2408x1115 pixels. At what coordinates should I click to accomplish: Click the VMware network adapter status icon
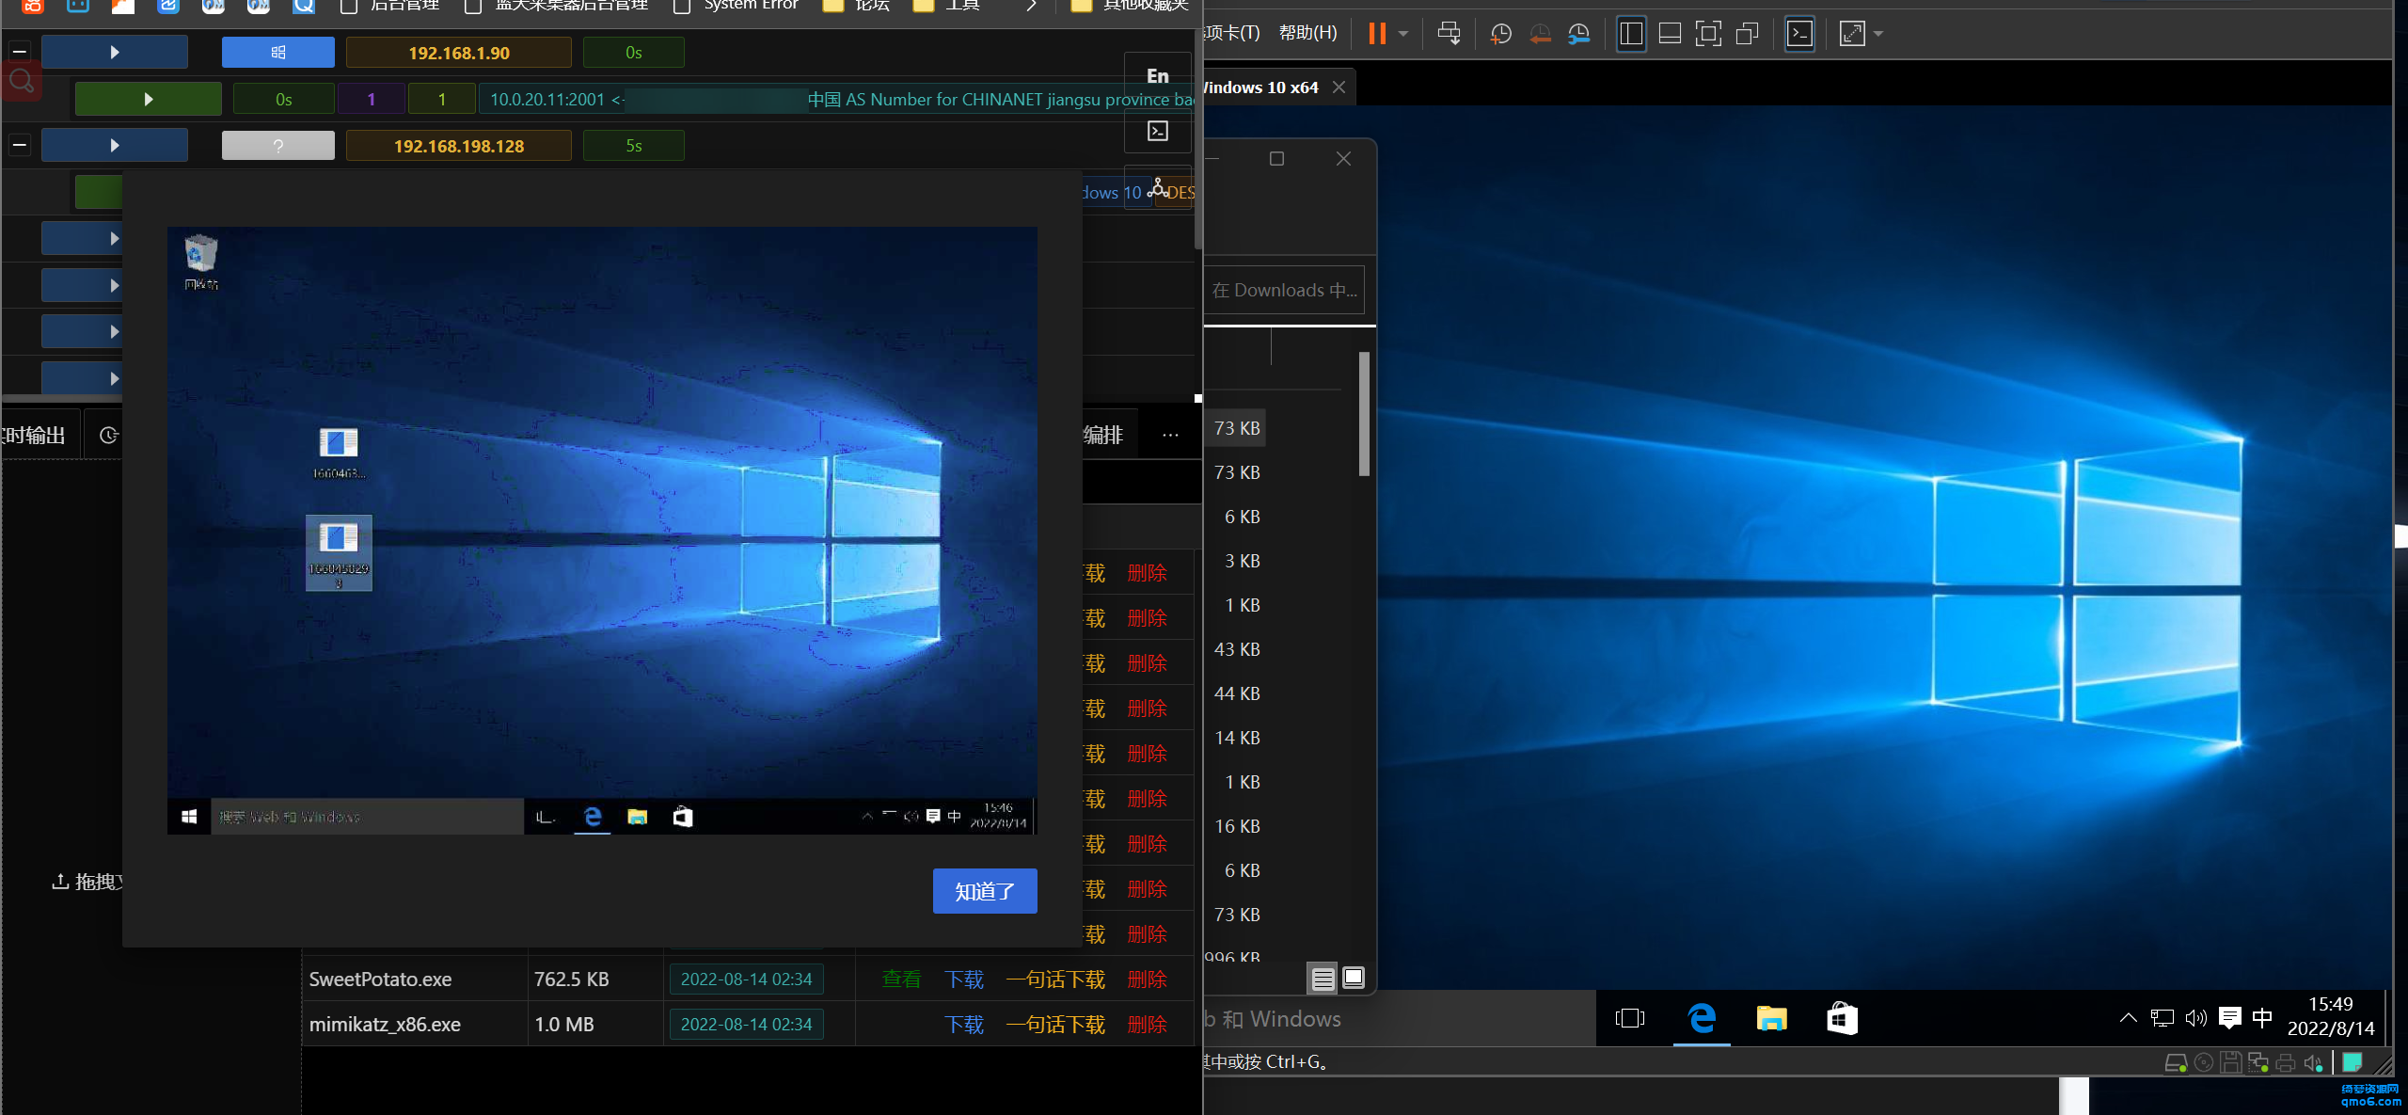click(2257, 1063)
